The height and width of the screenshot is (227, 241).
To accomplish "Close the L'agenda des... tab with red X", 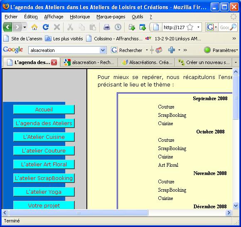I will tap(54, 62).
